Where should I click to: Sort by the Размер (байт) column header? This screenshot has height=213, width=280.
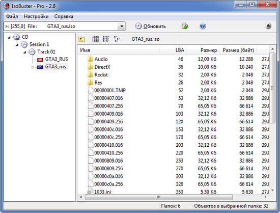(238, 50)
